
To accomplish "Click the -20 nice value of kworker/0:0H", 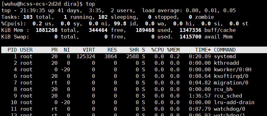I will 65,69.
